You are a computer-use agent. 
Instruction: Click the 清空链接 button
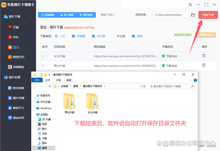(86, 15)
